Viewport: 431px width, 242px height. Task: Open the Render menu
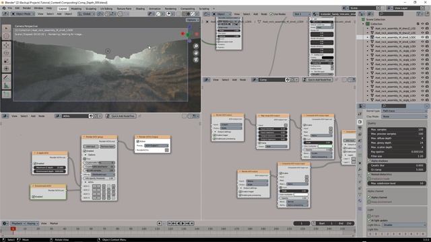[27, 8]
